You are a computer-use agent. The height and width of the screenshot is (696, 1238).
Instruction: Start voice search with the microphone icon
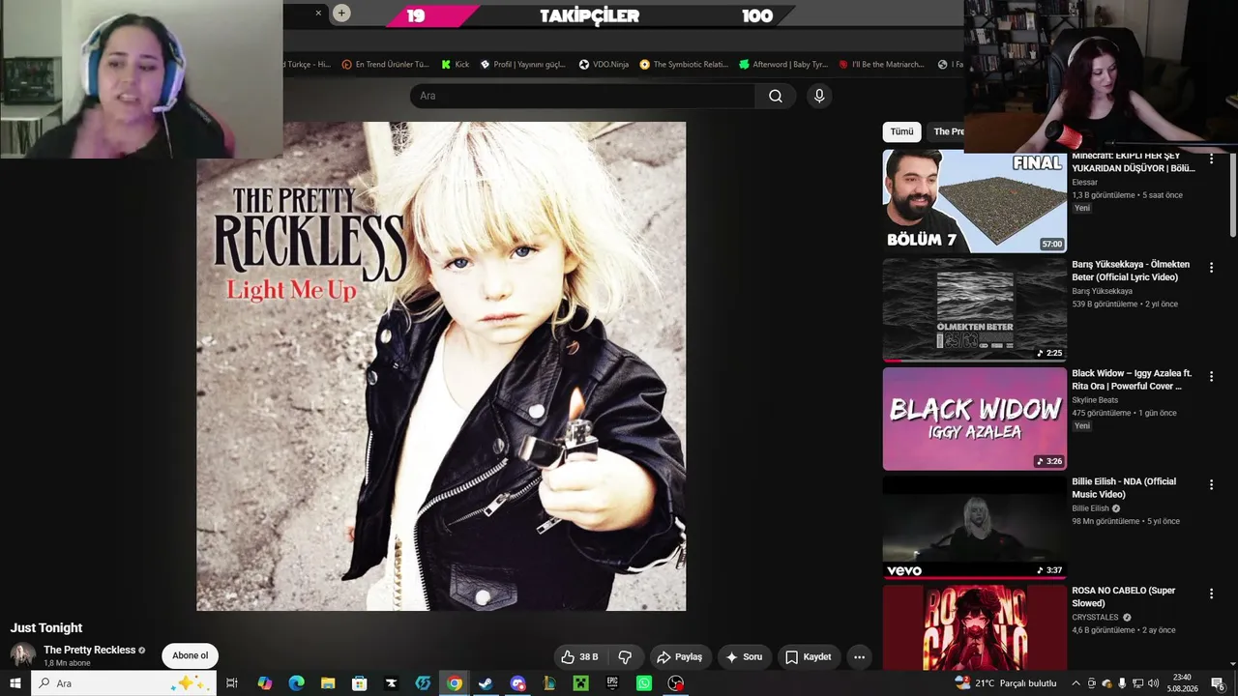click(819, 96)
